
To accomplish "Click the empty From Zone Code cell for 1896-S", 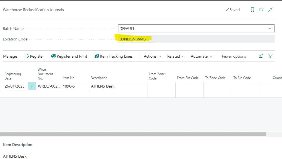I will point(161,86).
